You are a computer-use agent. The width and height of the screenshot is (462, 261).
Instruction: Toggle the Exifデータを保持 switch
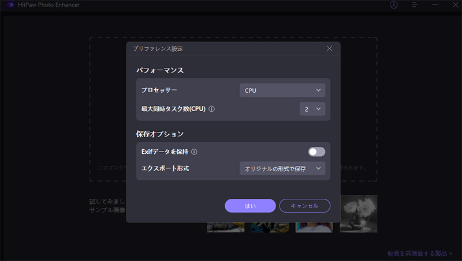coord(316,152)
